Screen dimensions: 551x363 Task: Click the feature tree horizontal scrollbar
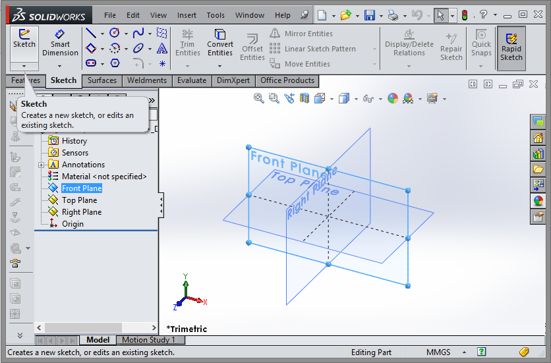(83, 327)
